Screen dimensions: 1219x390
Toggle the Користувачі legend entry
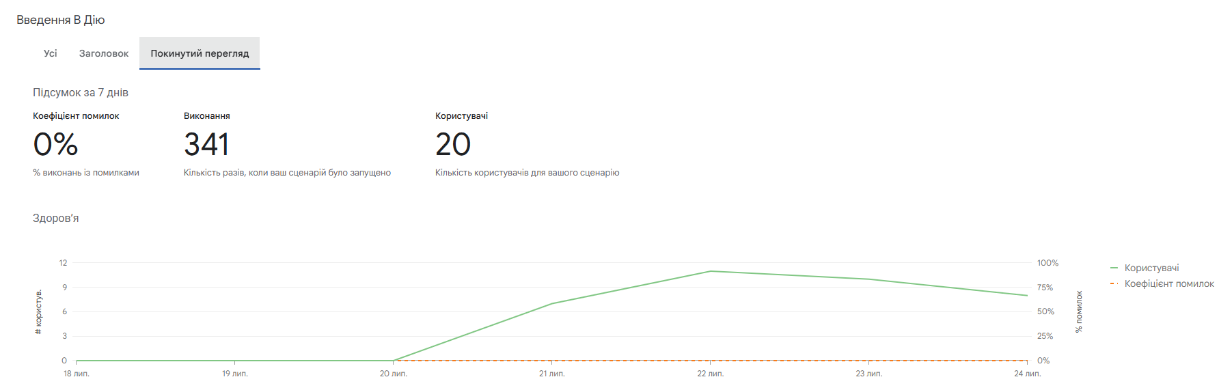[1145, 268]
